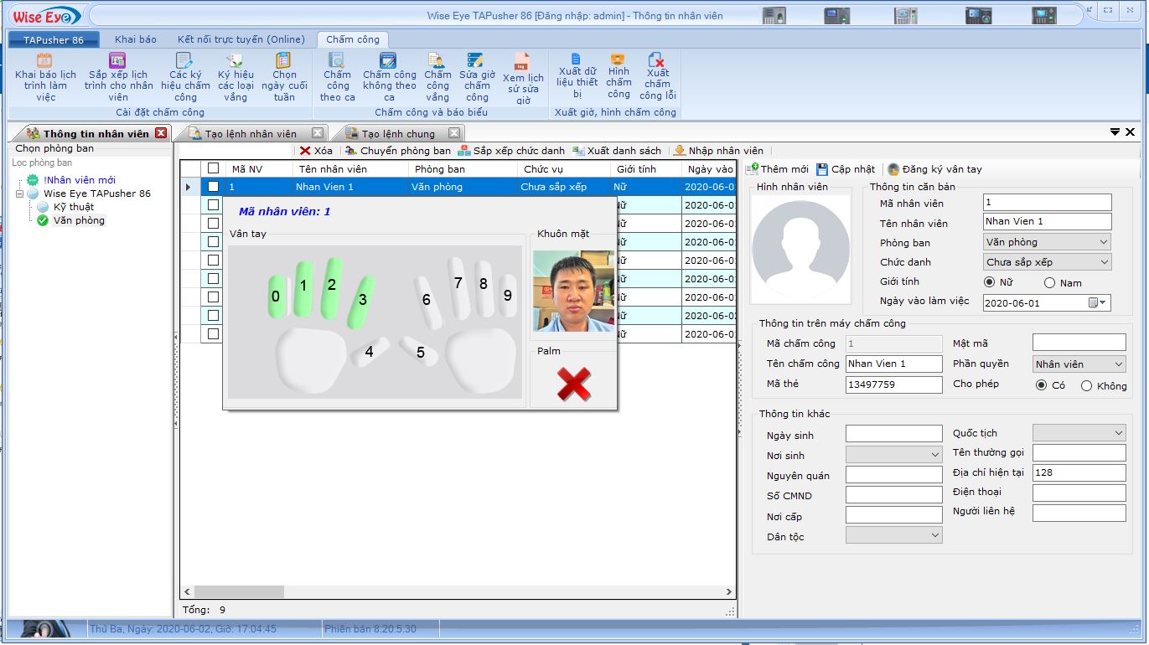
Task: Select Không option for Cho phép
Action: tap(1087, 386)
